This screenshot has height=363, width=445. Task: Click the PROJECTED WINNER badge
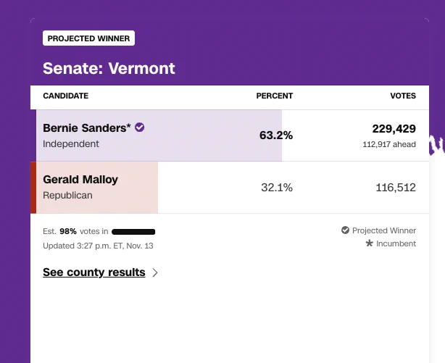point(89,38)
